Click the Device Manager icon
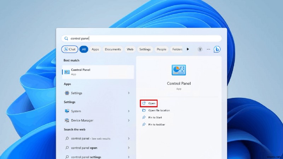 (67, 120)
